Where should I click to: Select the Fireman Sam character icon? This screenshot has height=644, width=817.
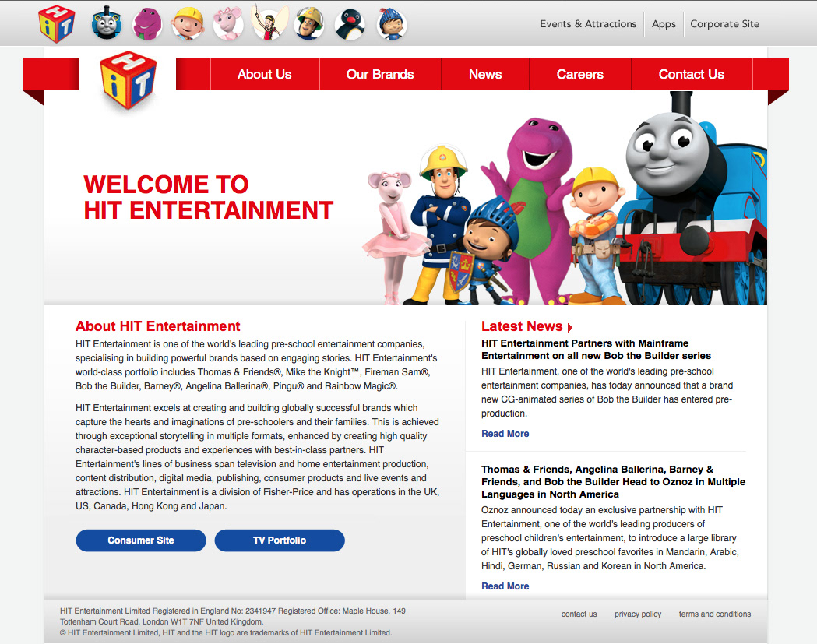coord(309,24)
